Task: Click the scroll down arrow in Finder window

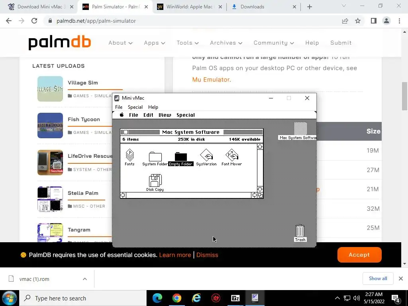Action: [260, 189]
